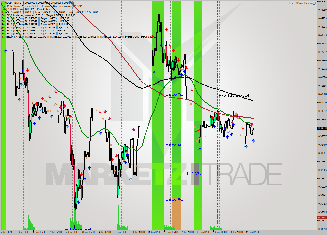Click the FTMUSDT-Bin,H1 chart title

[11, 3]
